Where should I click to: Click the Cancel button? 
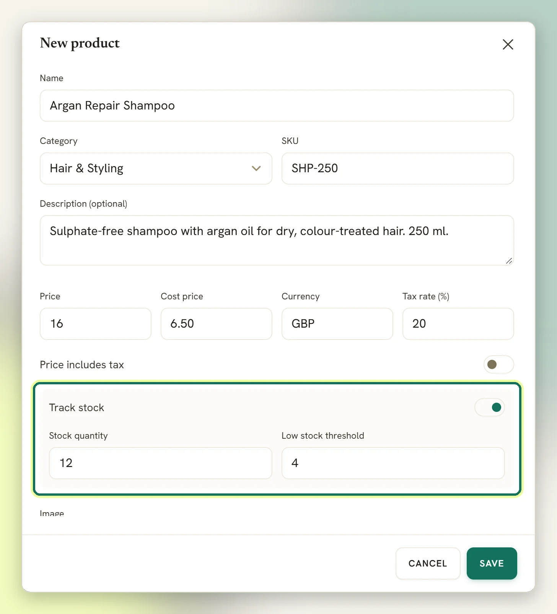click(x=428, y=563)
